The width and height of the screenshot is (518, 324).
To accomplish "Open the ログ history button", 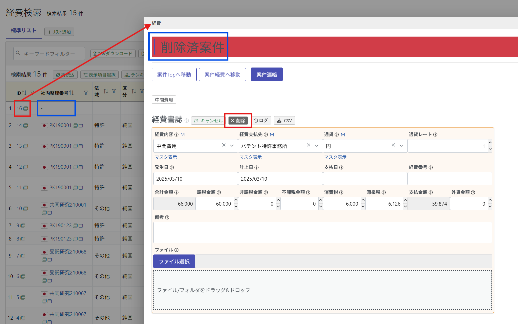I will pyautogui.click(x=261, y=120).
